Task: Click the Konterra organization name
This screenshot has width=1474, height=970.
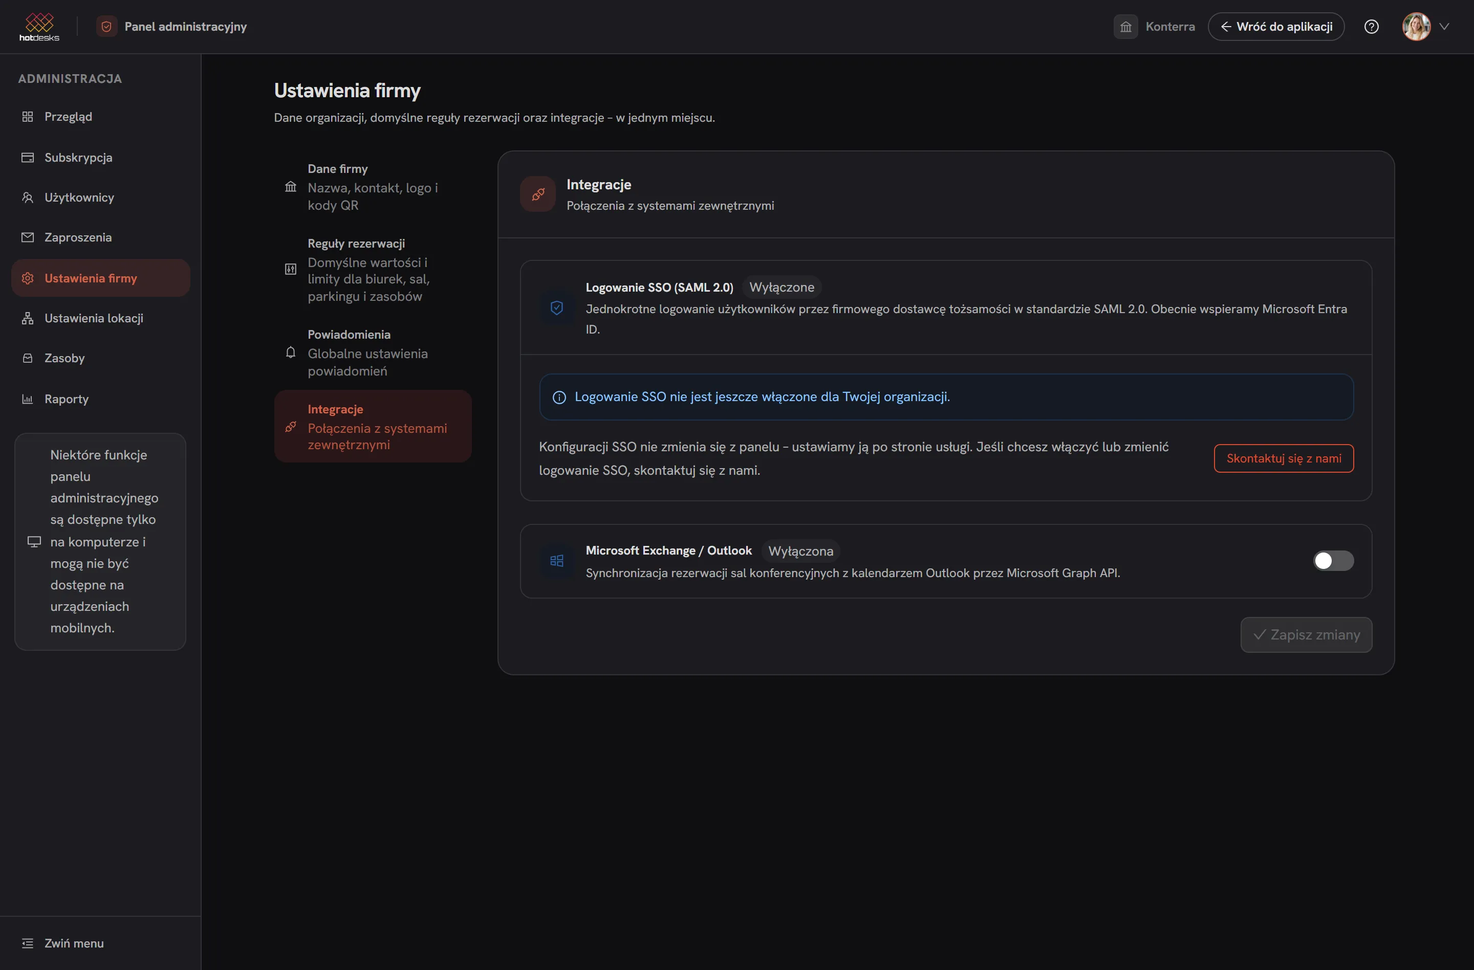Action: pyautogui.click(x=1170, y=27)
